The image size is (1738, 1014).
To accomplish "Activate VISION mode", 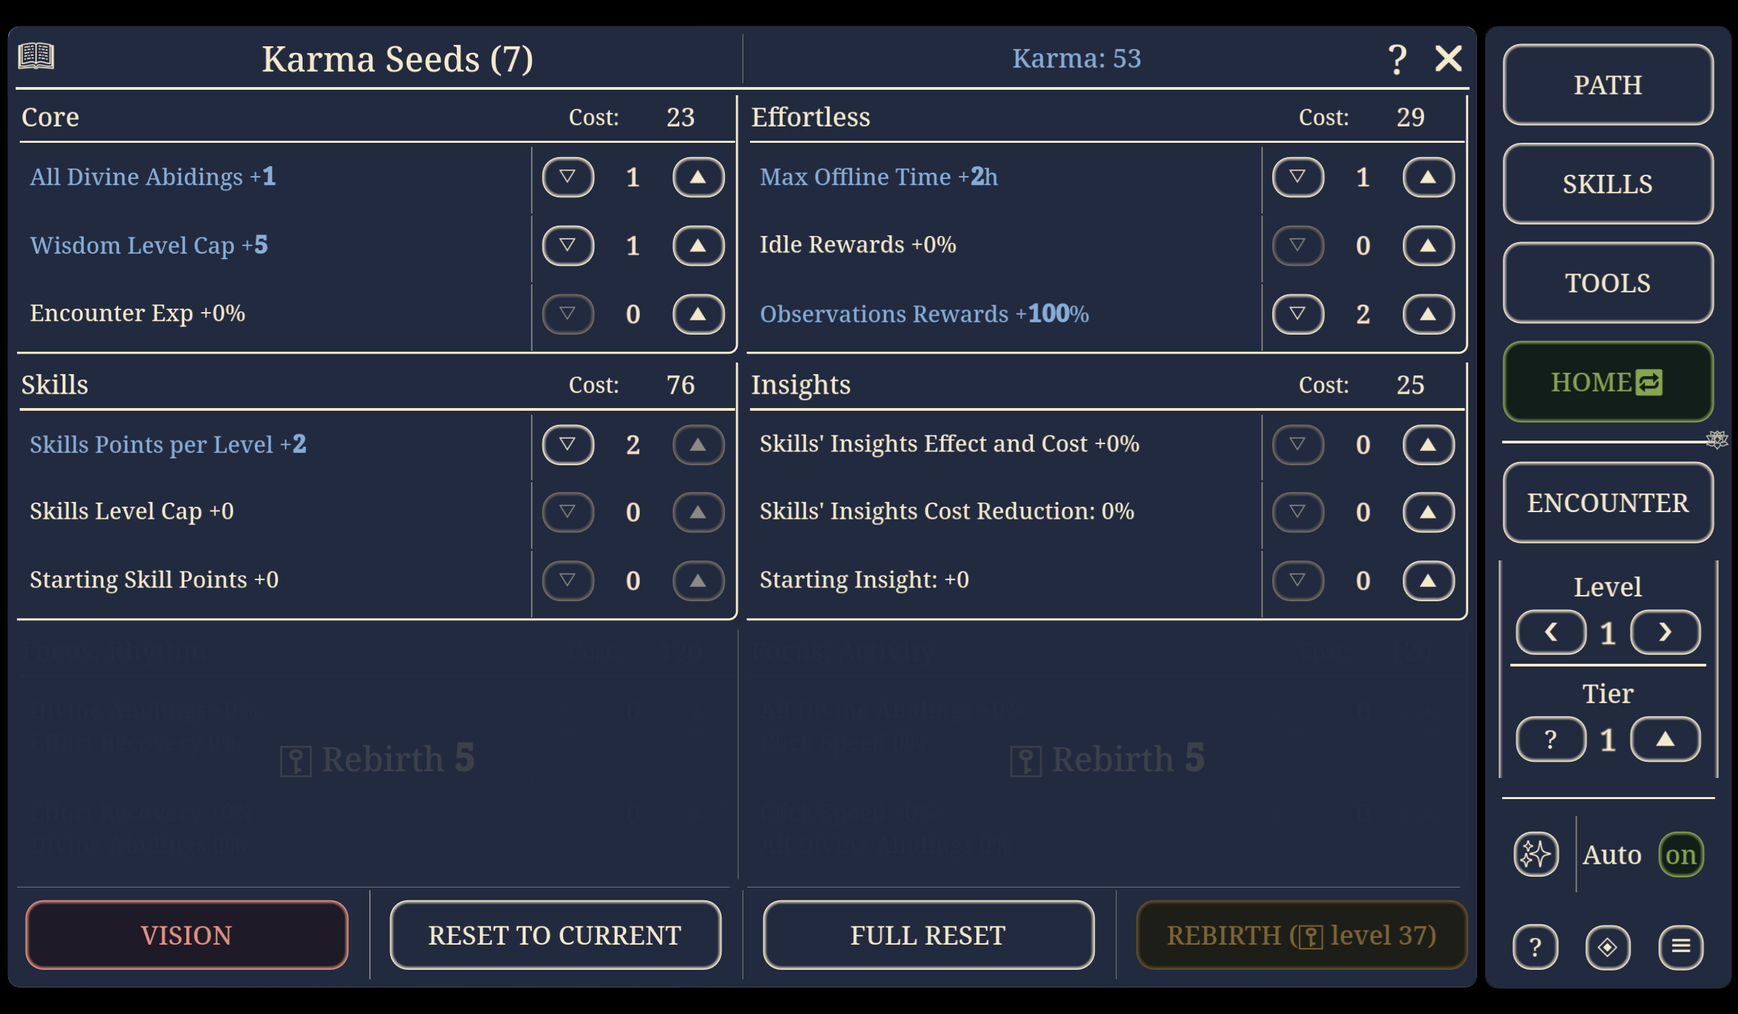I will [x=186, y=935].
